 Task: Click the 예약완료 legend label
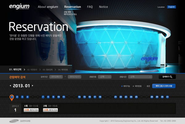click(x=138, y=86)
